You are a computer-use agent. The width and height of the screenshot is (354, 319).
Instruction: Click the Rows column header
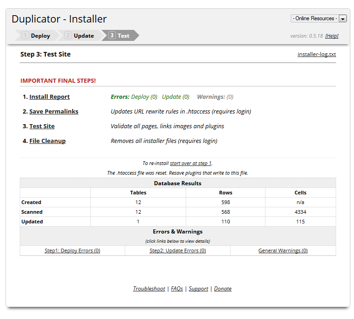(226, 193)
